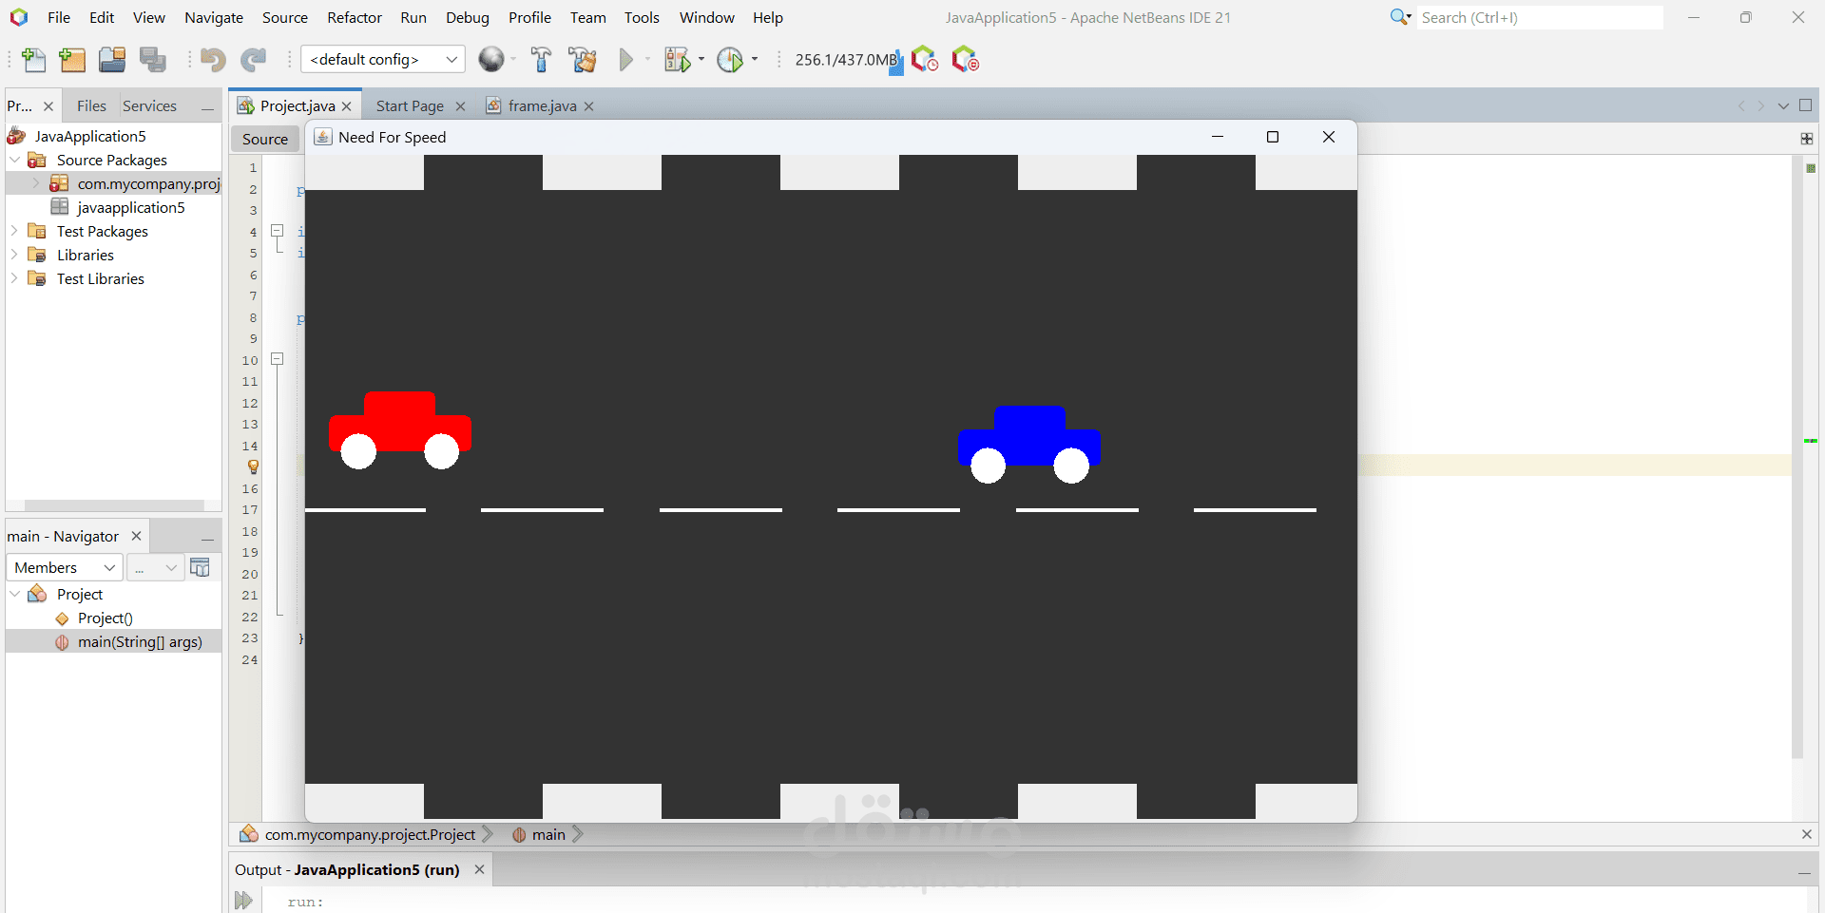Close the Output JavaApplication5 run tab
1825x913 pixels.
479,869
